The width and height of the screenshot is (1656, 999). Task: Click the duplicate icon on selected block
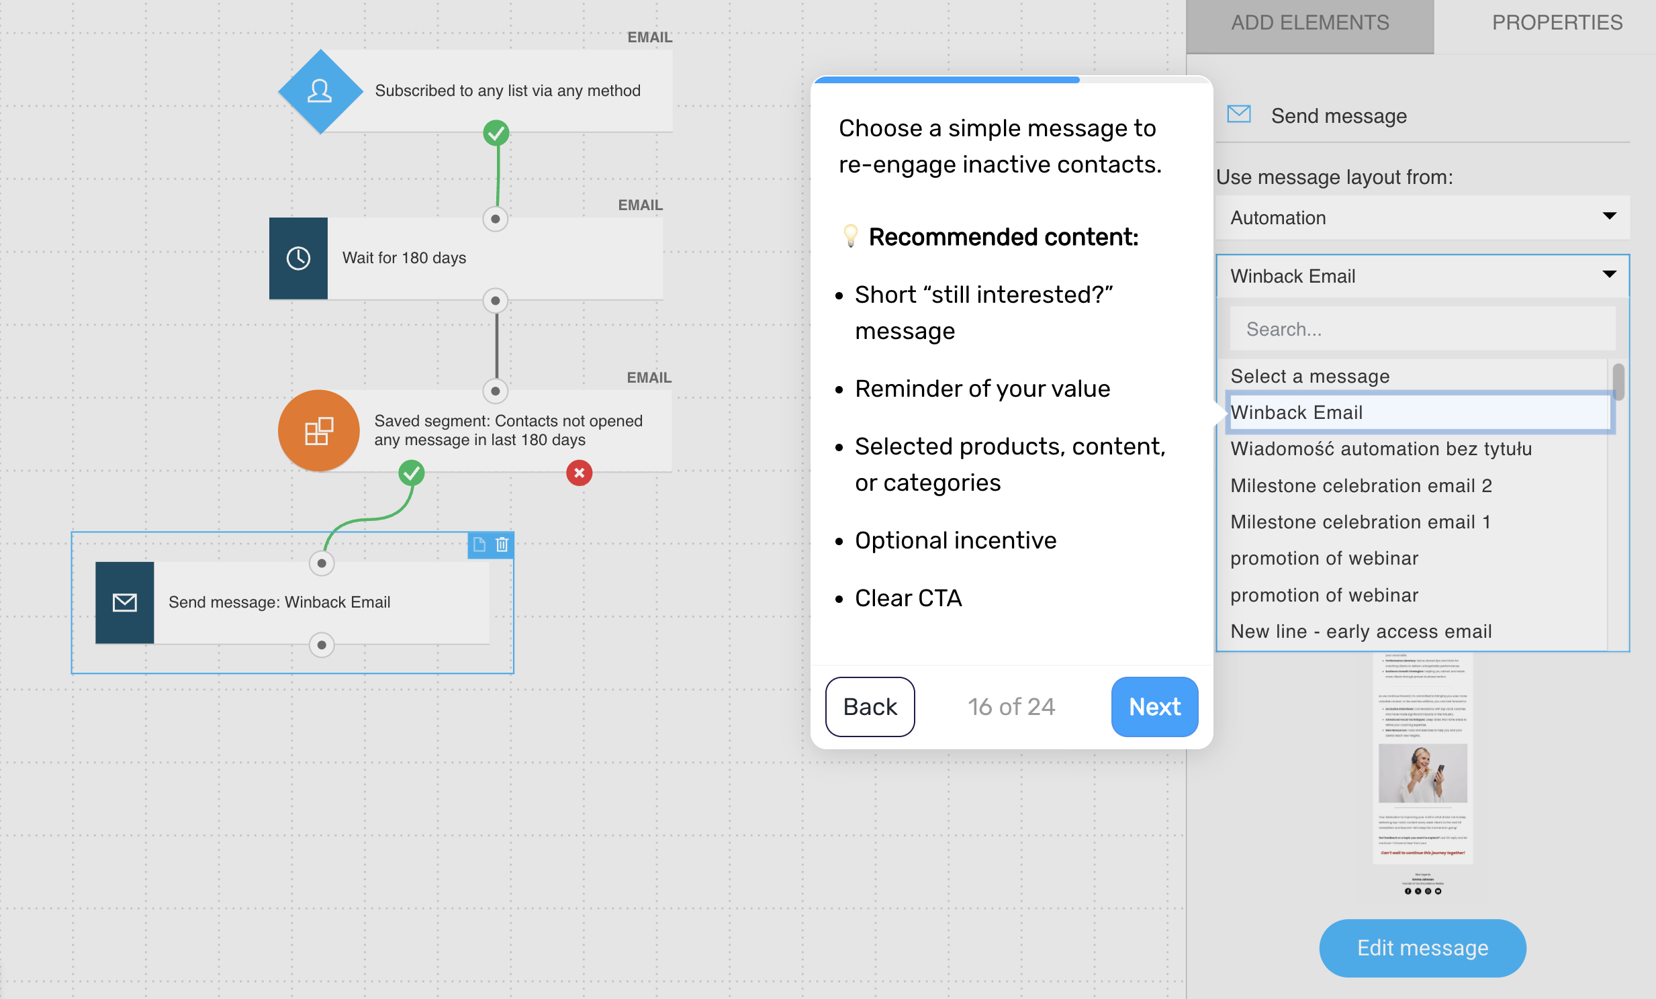479,544
